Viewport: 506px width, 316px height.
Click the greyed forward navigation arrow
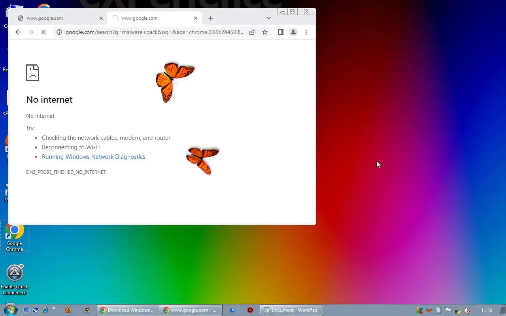(x=31, y=32)
